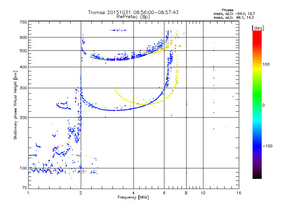Click the colorbar tick label '100'

point(266,64)
